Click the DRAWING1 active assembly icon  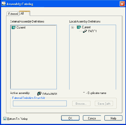click(39, 93)
